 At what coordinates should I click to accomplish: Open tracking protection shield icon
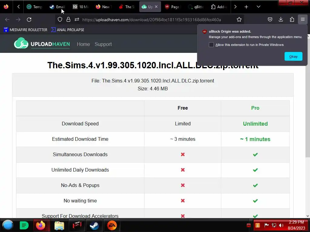[60, 19]
